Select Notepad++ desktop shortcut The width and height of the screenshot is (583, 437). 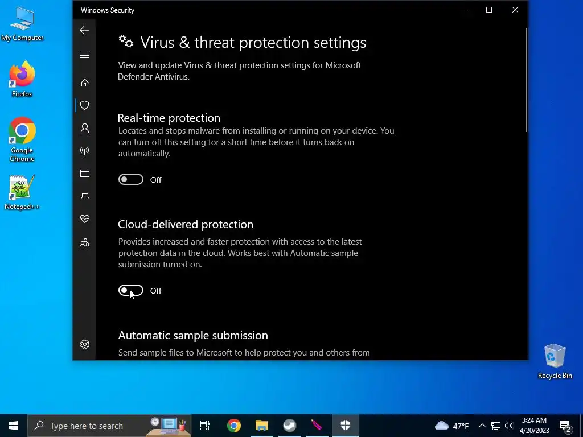point(22,192)
